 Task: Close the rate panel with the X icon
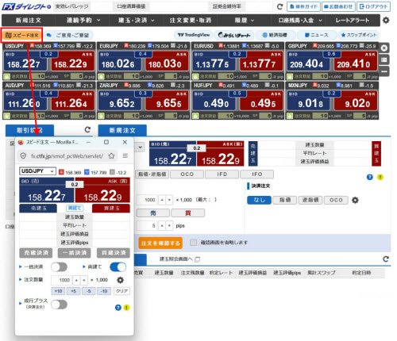click(x=384, y=48)
